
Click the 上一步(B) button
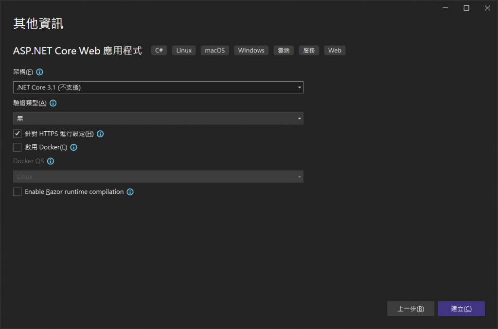(x=410, y=309)
